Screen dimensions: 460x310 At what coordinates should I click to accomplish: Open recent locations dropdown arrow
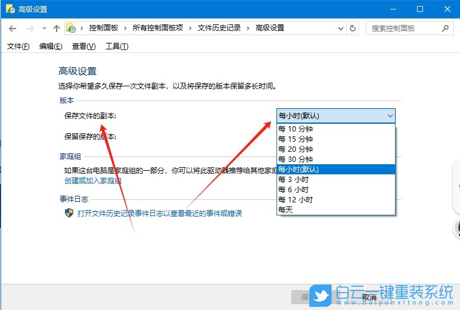[44, 29]
